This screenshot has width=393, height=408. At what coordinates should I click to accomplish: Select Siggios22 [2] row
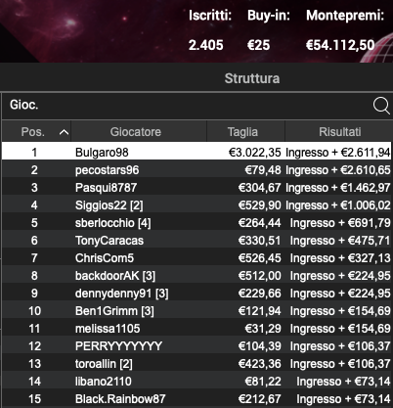point(196,205)
